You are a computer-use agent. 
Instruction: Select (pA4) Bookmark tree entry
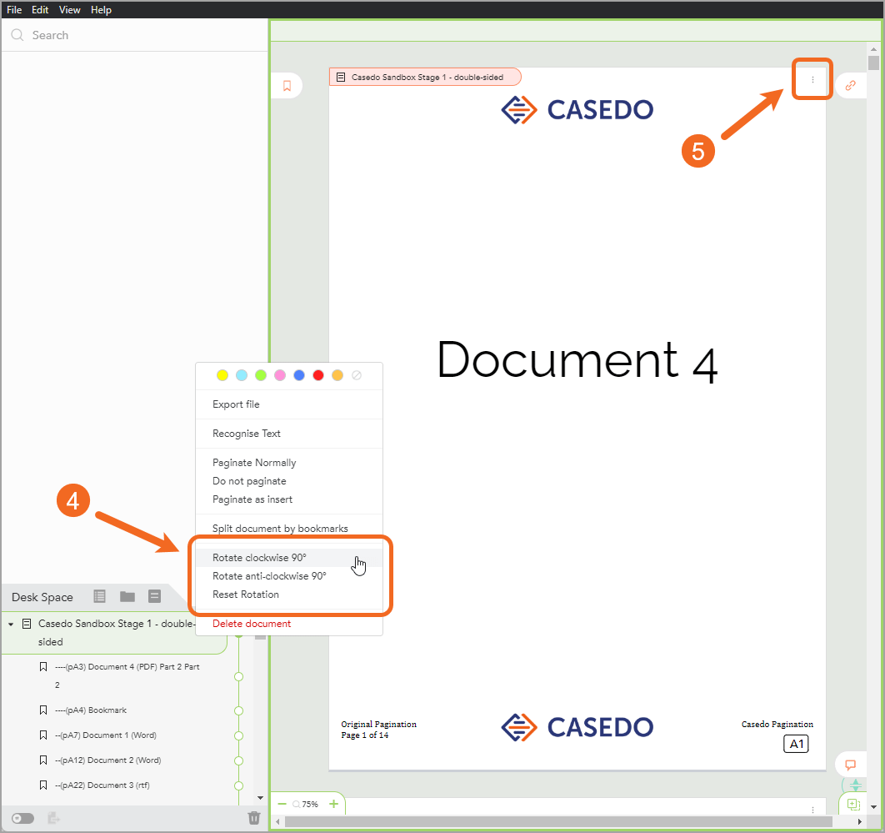90,710
